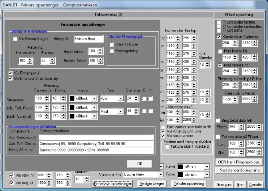Image resolution: width=268 pixels, height=191 pixels.
Task: Open Adr., Telf, Giro color dropdown
Action: tap(94, 108)
